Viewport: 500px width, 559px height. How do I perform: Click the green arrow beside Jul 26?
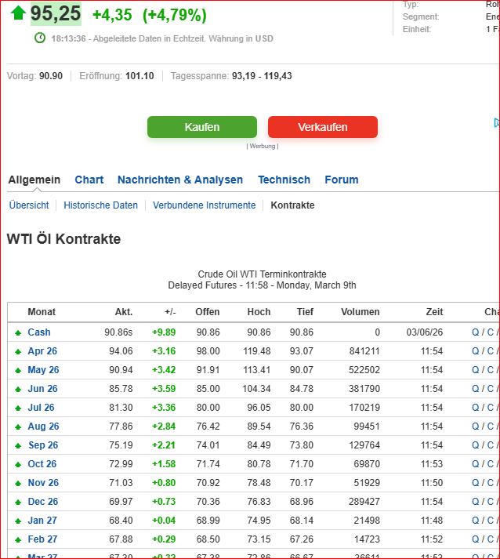tap(18, 408)
